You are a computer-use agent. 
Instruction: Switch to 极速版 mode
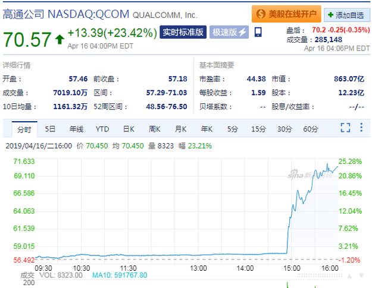229,32
